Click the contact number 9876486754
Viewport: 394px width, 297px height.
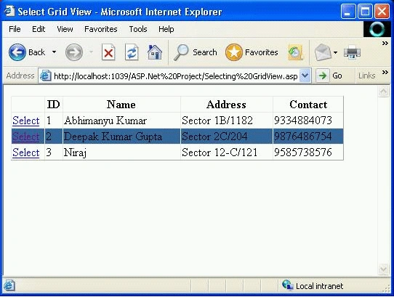point(303,137)
